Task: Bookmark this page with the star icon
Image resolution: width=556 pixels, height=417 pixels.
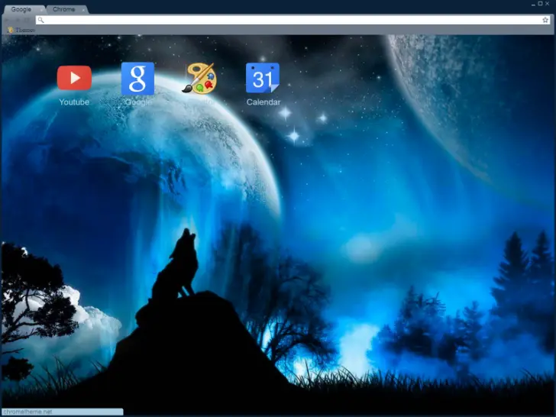Action: click(545, 20)
